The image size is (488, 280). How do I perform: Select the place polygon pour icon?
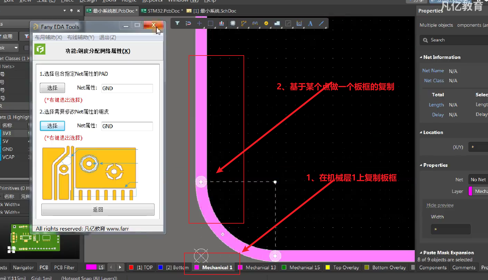pos(277,23)
